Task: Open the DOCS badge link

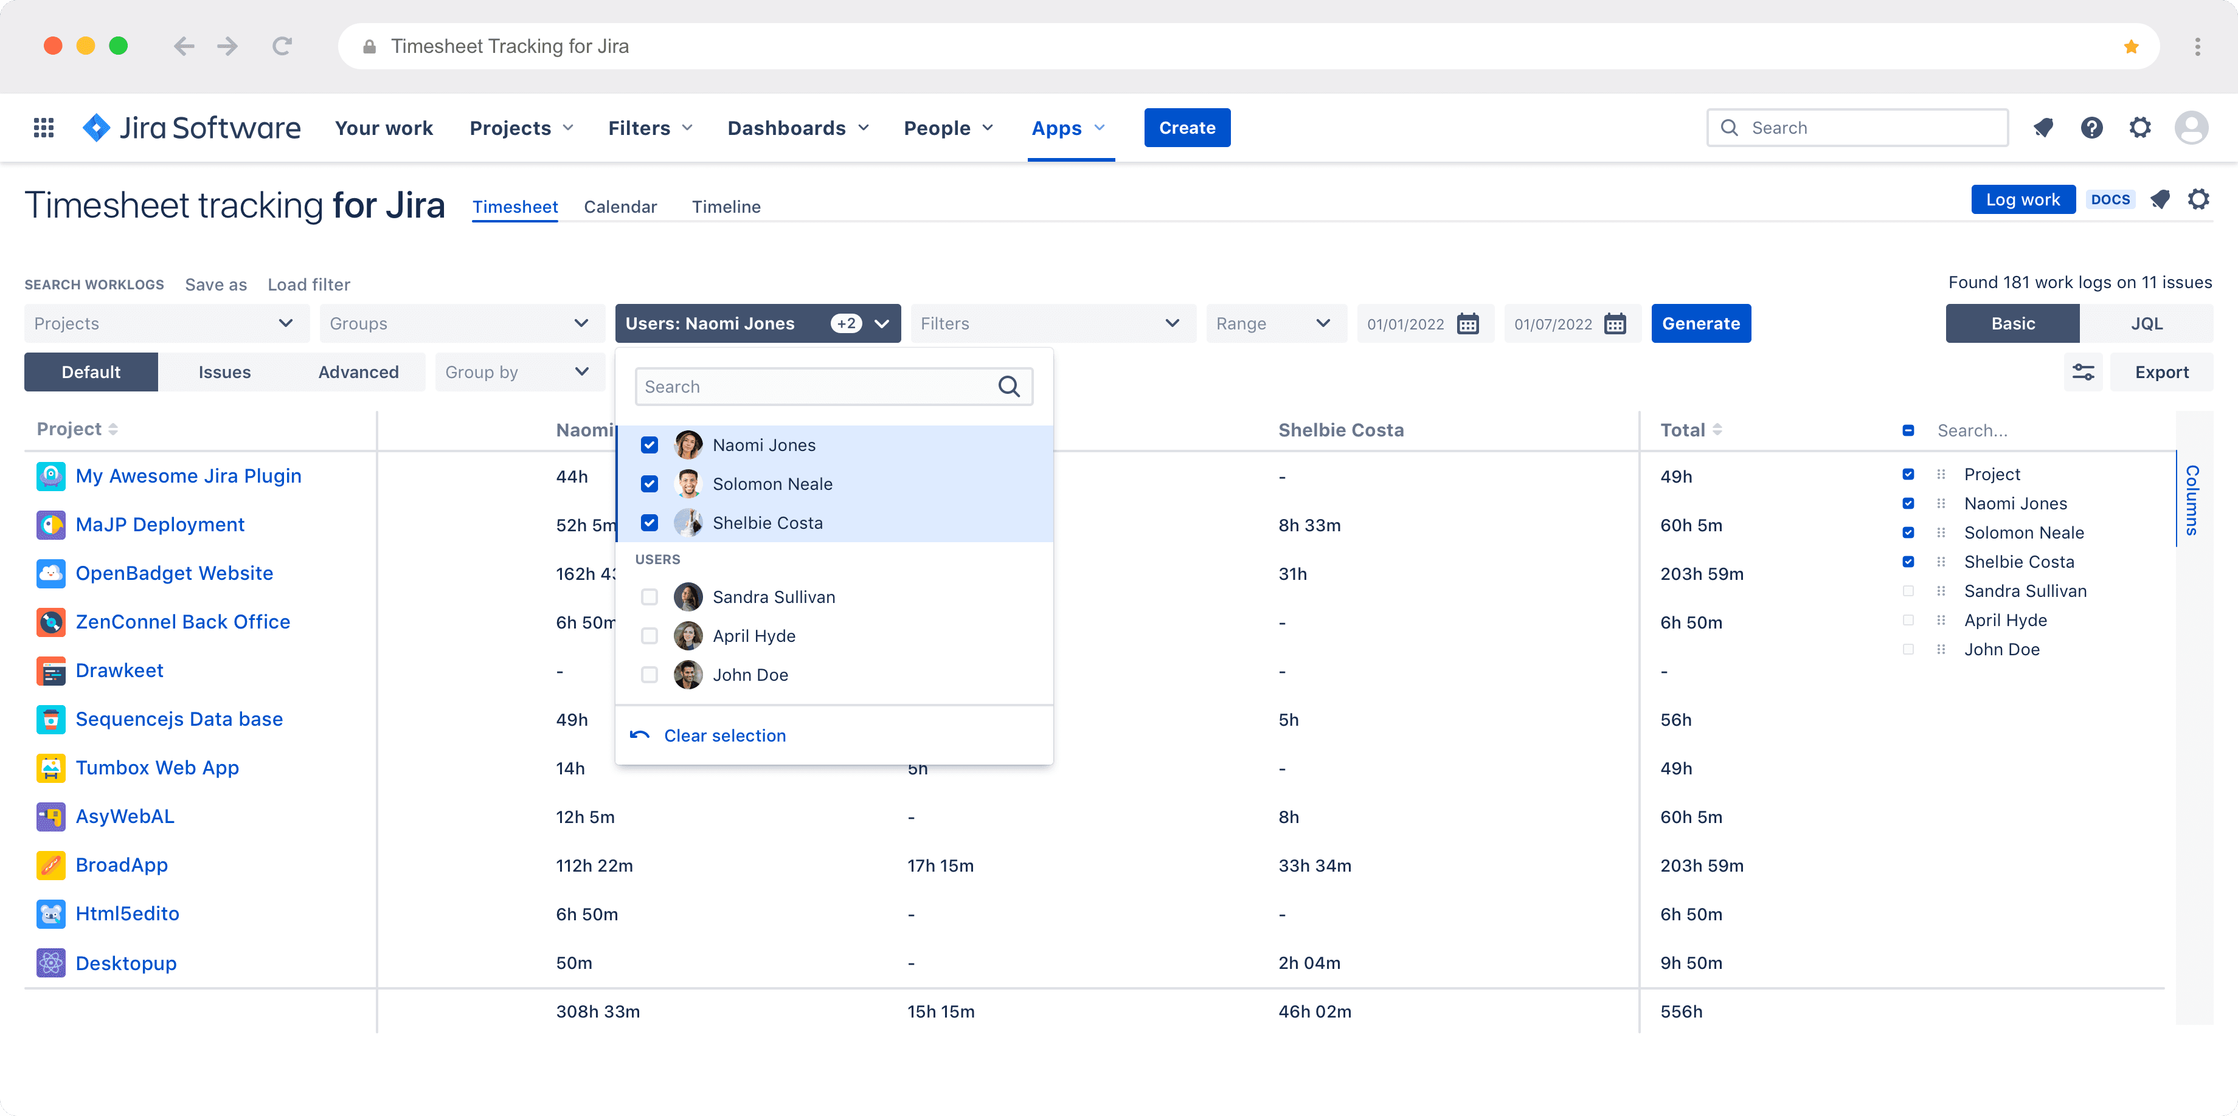Action: pos(2110,200)
